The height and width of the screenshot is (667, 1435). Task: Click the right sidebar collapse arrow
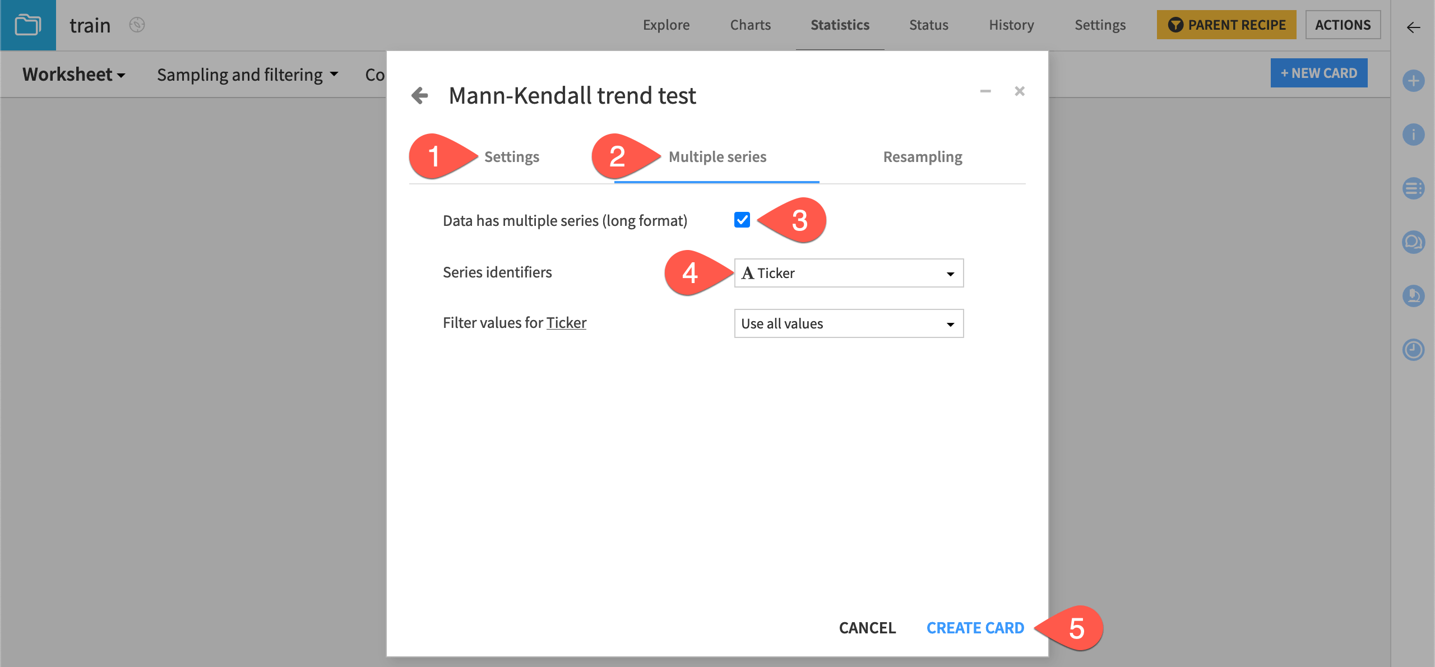1413,27
